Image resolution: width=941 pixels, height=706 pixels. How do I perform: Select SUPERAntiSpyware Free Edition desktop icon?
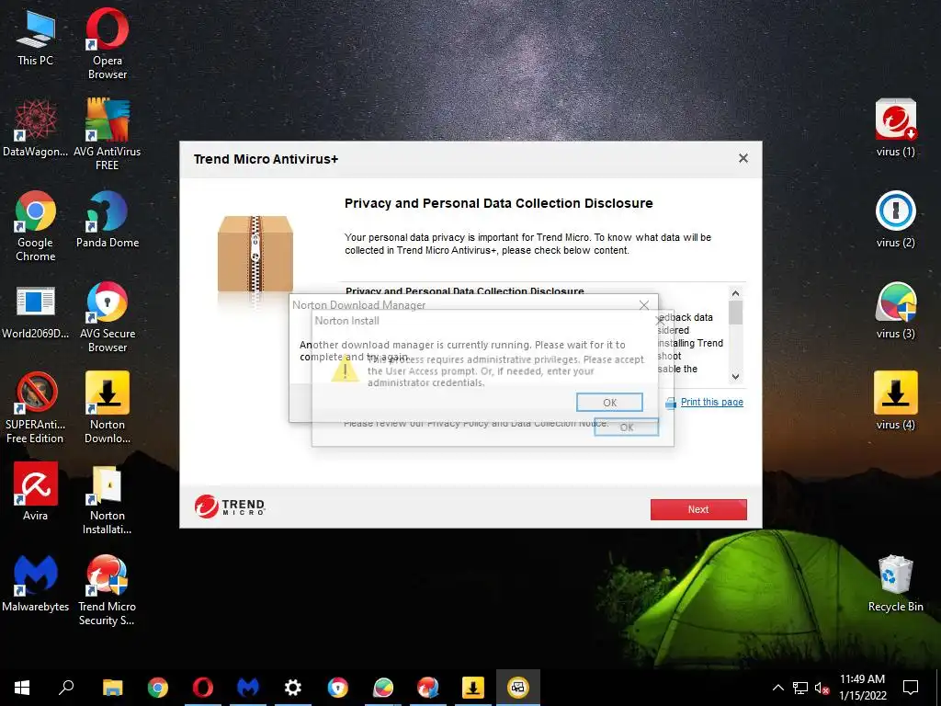click(x=36, y=407)
